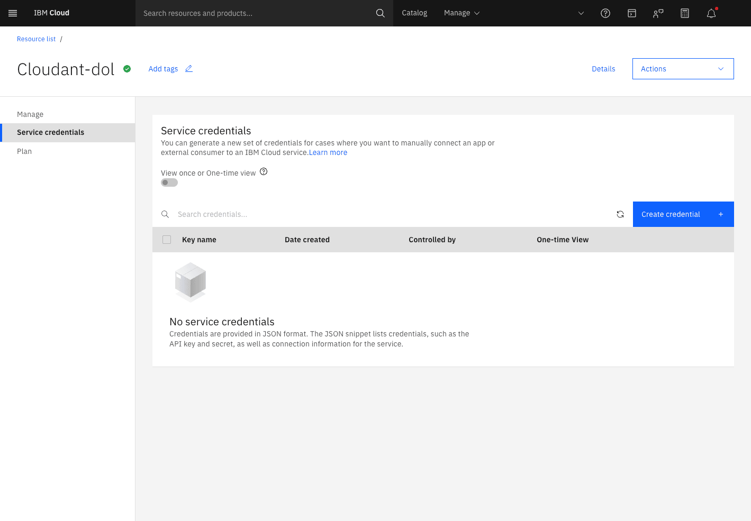This screenshot has width=751, height=521.
Task: Sort by Date created column header
Action: tap(307, 240)
